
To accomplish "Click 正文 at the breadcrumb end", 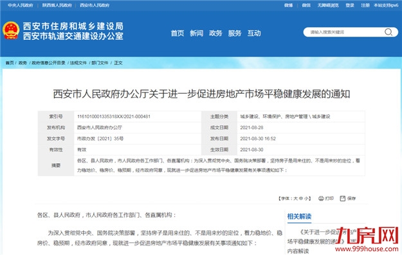I will [118, 63].
